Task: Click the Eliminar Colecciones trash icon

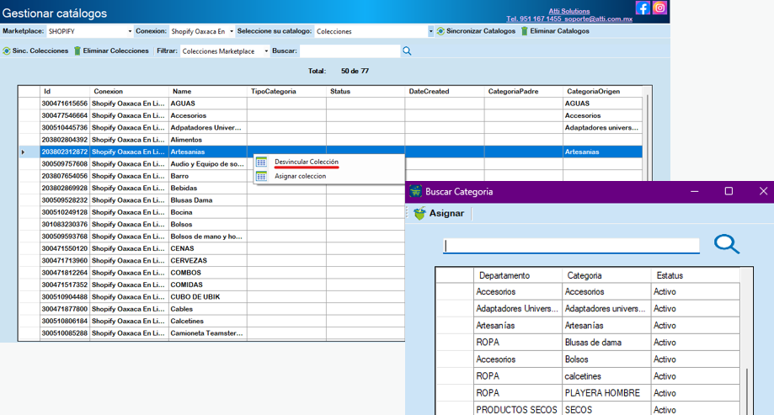Action: point(77,51)
